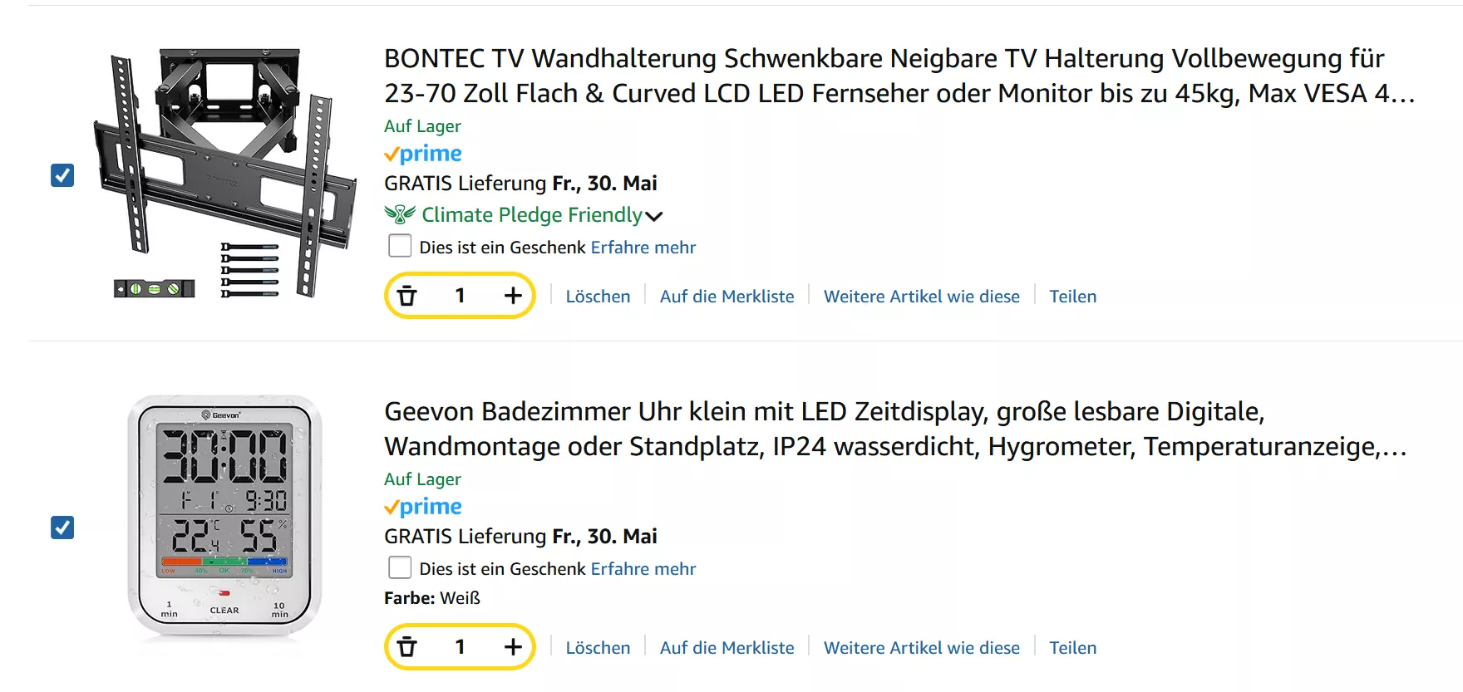Click Teilen for the Geevon clock
Screen dimensions: 1463x692
(1072, 648)
